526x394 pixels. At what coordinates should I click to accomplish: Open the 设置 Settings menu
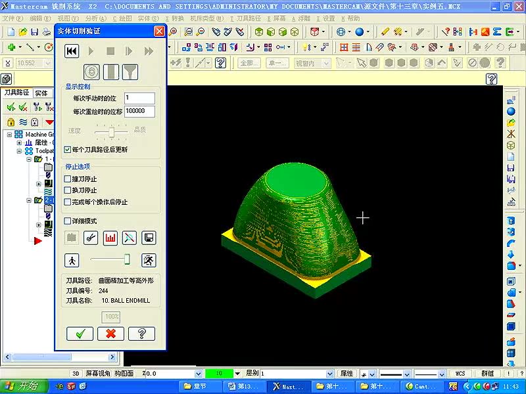pos(325,18)
